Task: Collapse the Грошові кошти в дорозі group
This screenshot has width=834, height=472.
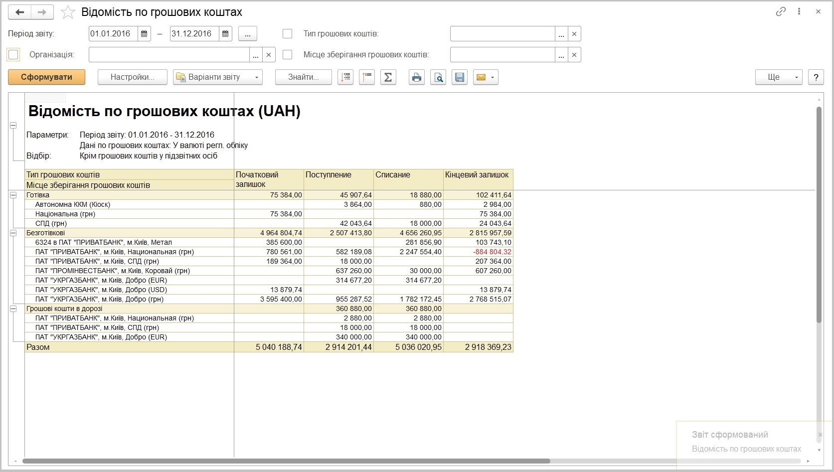Action: coord(13,309)
